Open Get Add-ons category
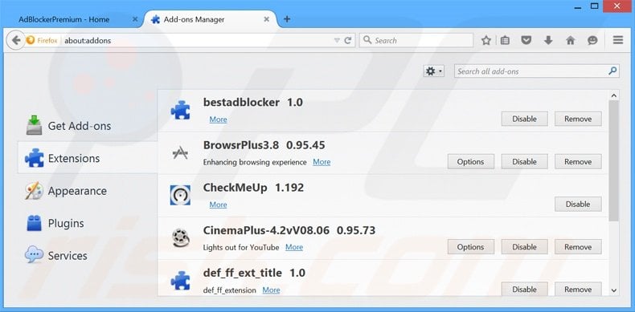635x312 pixels. pos(87,126)
